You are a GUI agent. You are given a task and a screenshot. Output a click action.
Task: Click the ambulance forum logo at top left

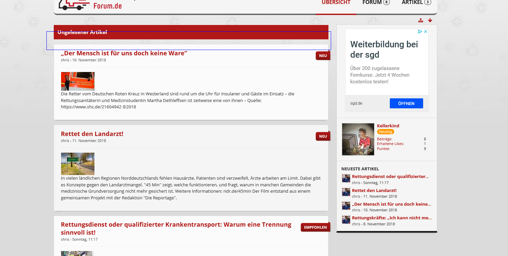tap(90, 5)
